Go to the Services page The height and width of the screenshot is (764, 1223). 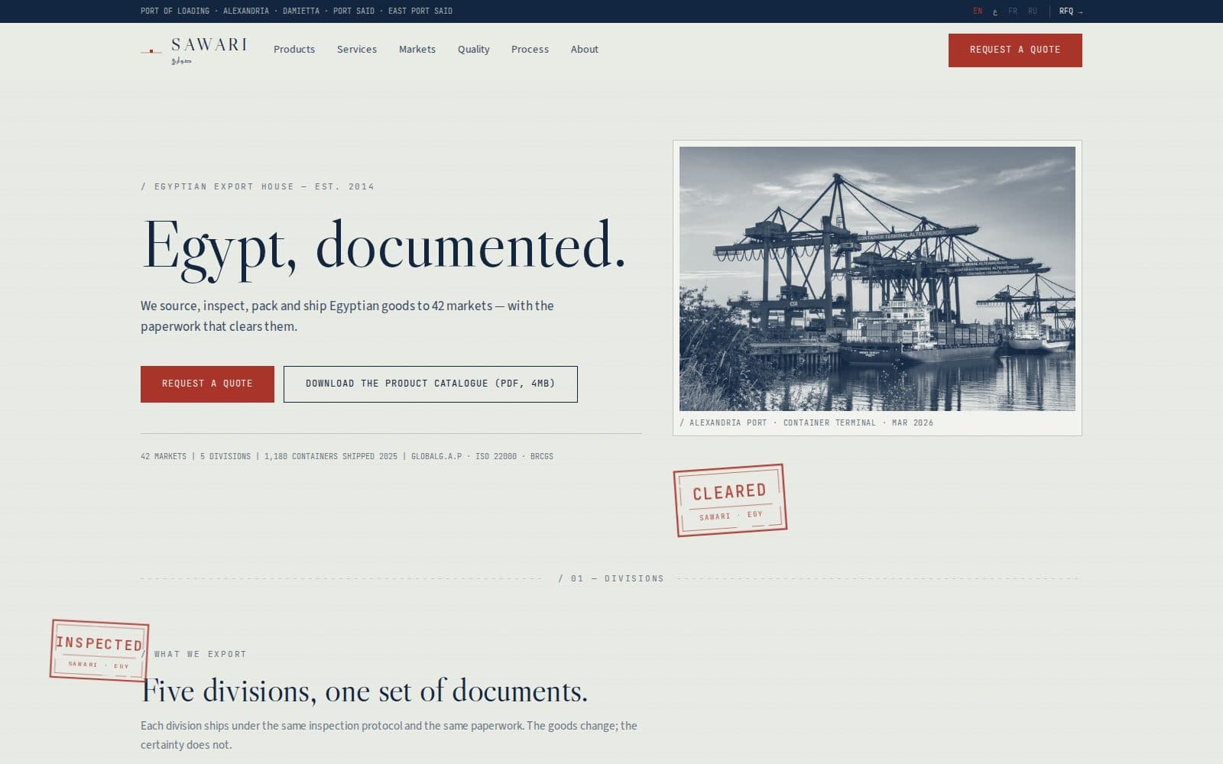click(x=357, y=49)
